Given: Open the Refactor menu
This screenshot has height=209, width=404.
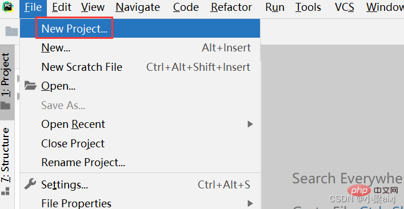Looking at the screenshot, I should coord(231,7).
